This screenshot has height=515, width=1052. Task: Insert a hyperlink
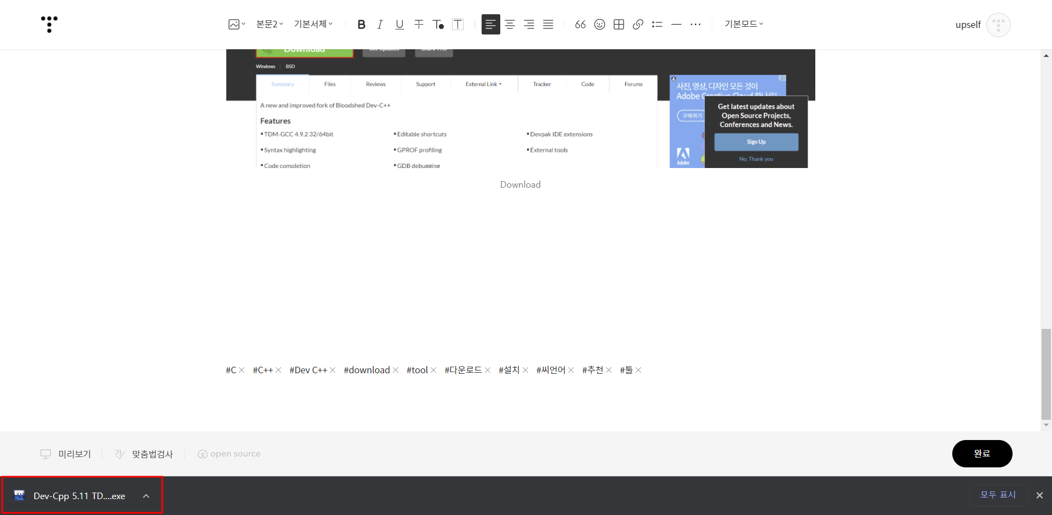coord(638,24)
